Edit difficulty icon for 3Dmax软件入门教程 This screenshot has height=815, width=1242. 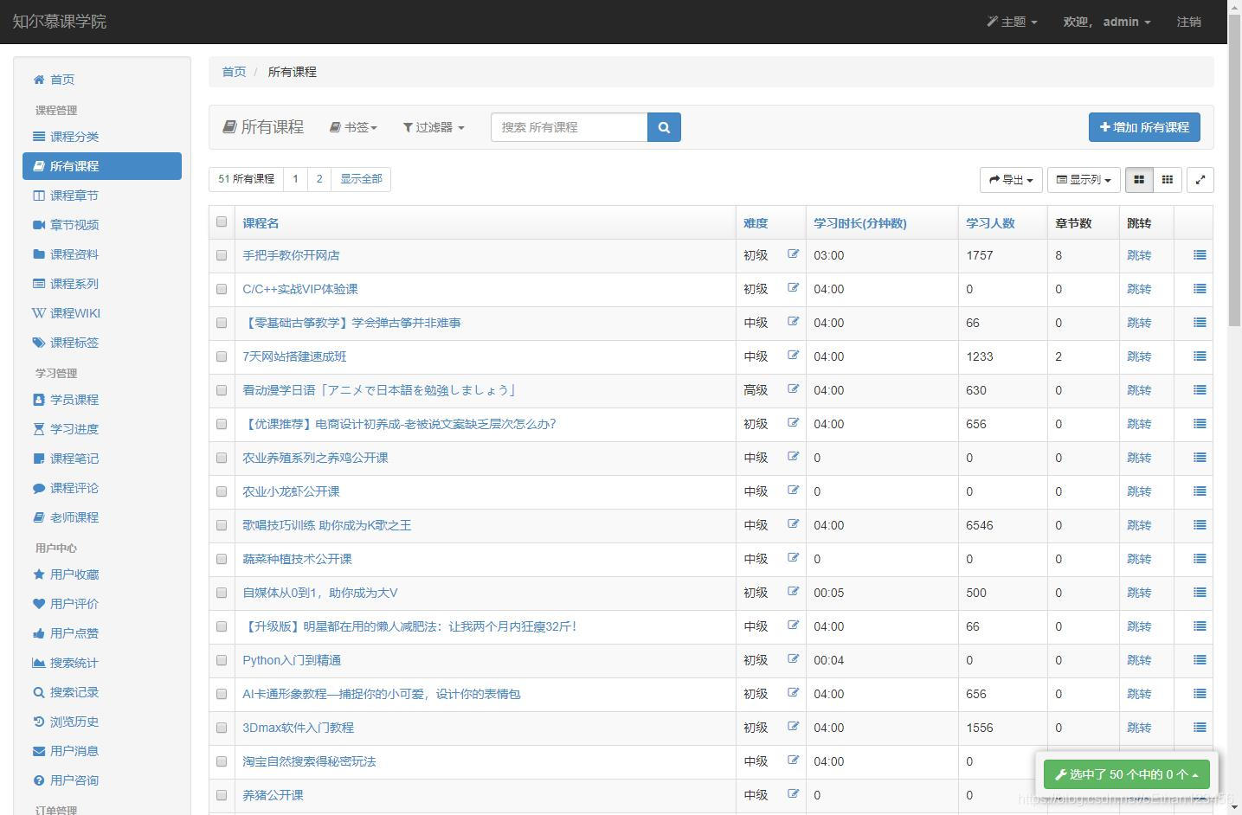(x=793, y=727)
